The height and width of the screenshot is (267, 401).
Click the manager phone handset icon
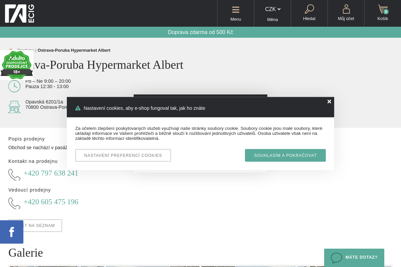pyautogui.click(x=14, y=203)
